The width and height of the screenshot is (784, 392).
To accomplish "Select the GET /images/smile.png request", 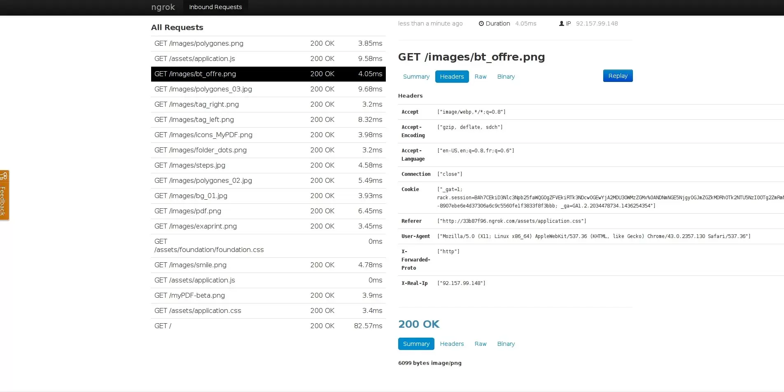I will pos(268,265).
